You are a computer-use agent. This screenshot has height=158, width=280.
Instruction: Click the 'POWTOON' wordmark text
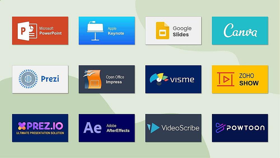point(246,128)
